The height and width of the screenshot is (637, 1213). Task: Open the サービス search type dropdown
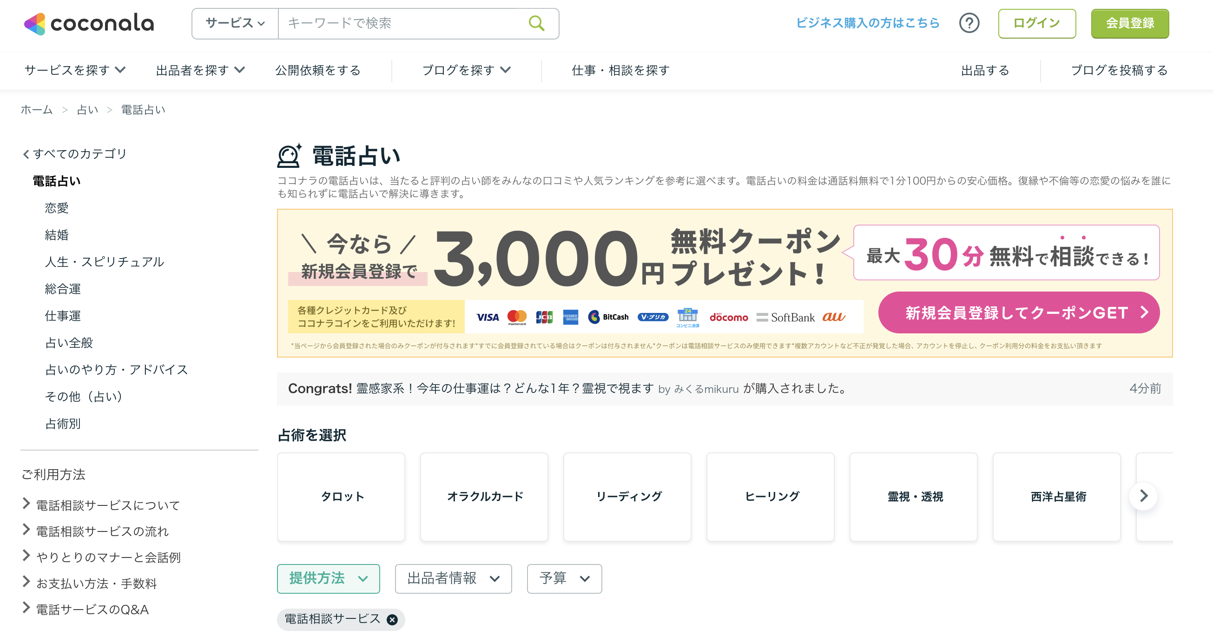(x=235, y=23)
